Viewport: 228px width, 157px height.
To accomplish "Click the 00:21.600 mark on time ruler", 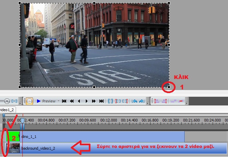I will point(191,120).
